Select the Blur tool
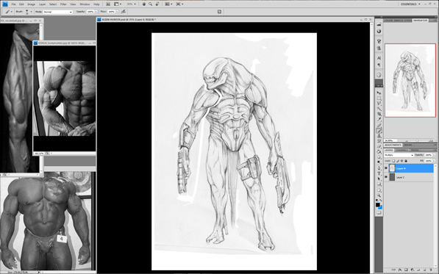This screenshot has height=274, width=439. tap(379, 157)
